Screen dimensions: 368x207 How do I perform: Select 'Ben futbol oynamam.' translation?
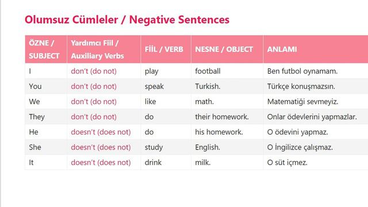pos(302,71)
